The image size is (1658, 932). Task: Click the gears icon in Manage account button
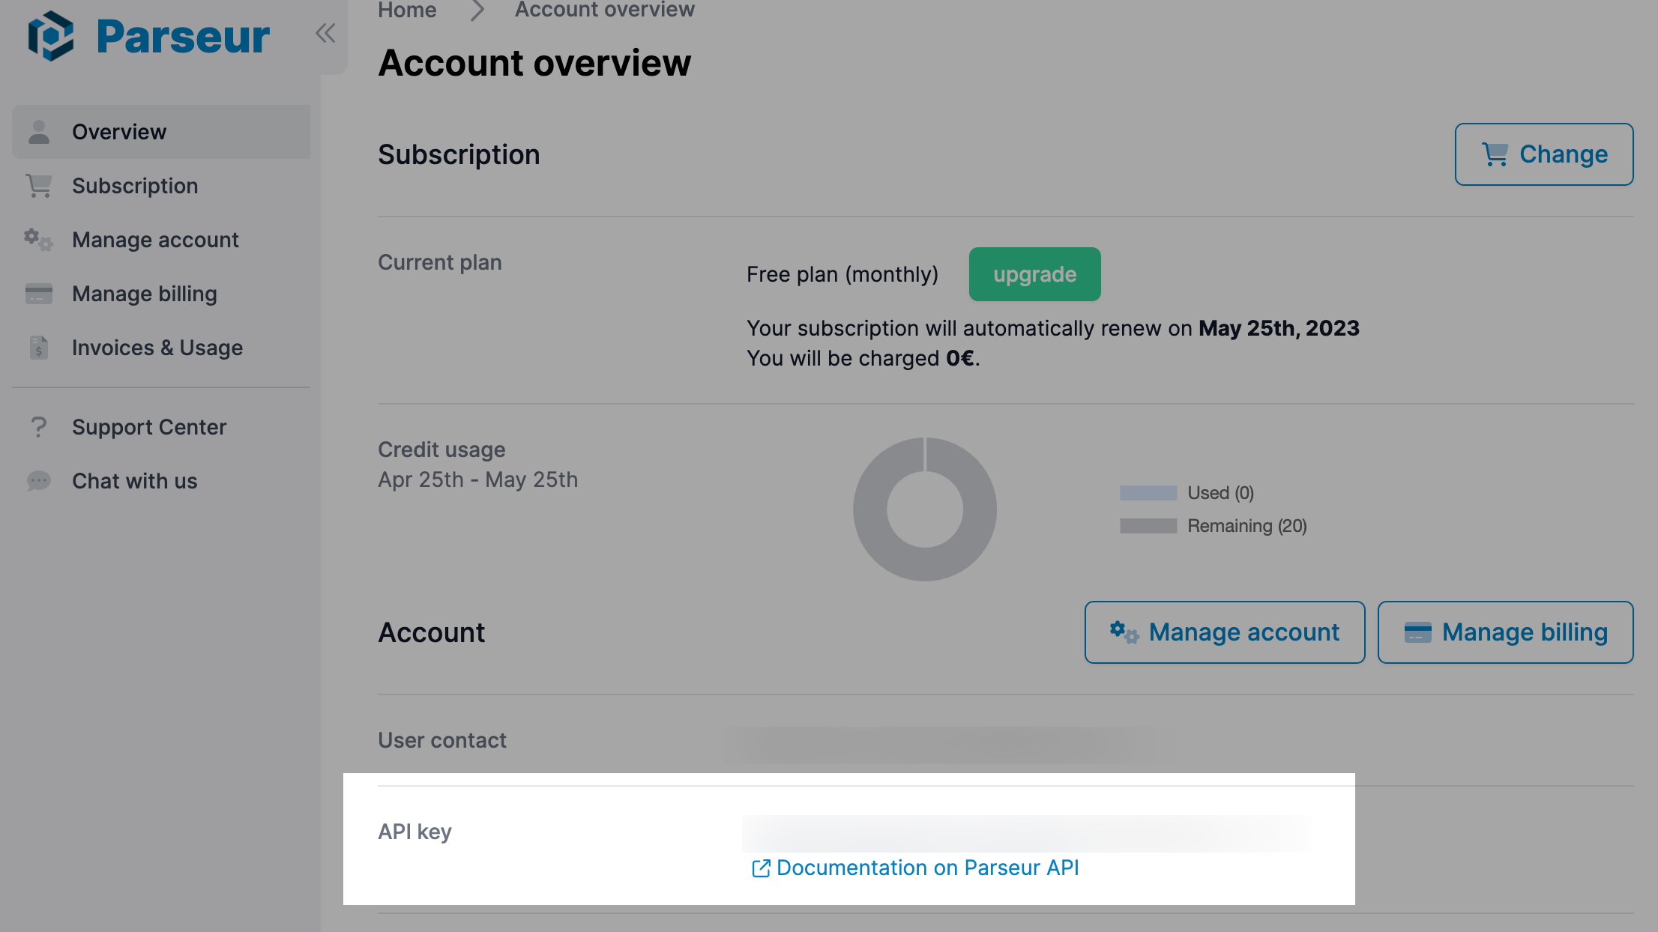pos(1124,632)
